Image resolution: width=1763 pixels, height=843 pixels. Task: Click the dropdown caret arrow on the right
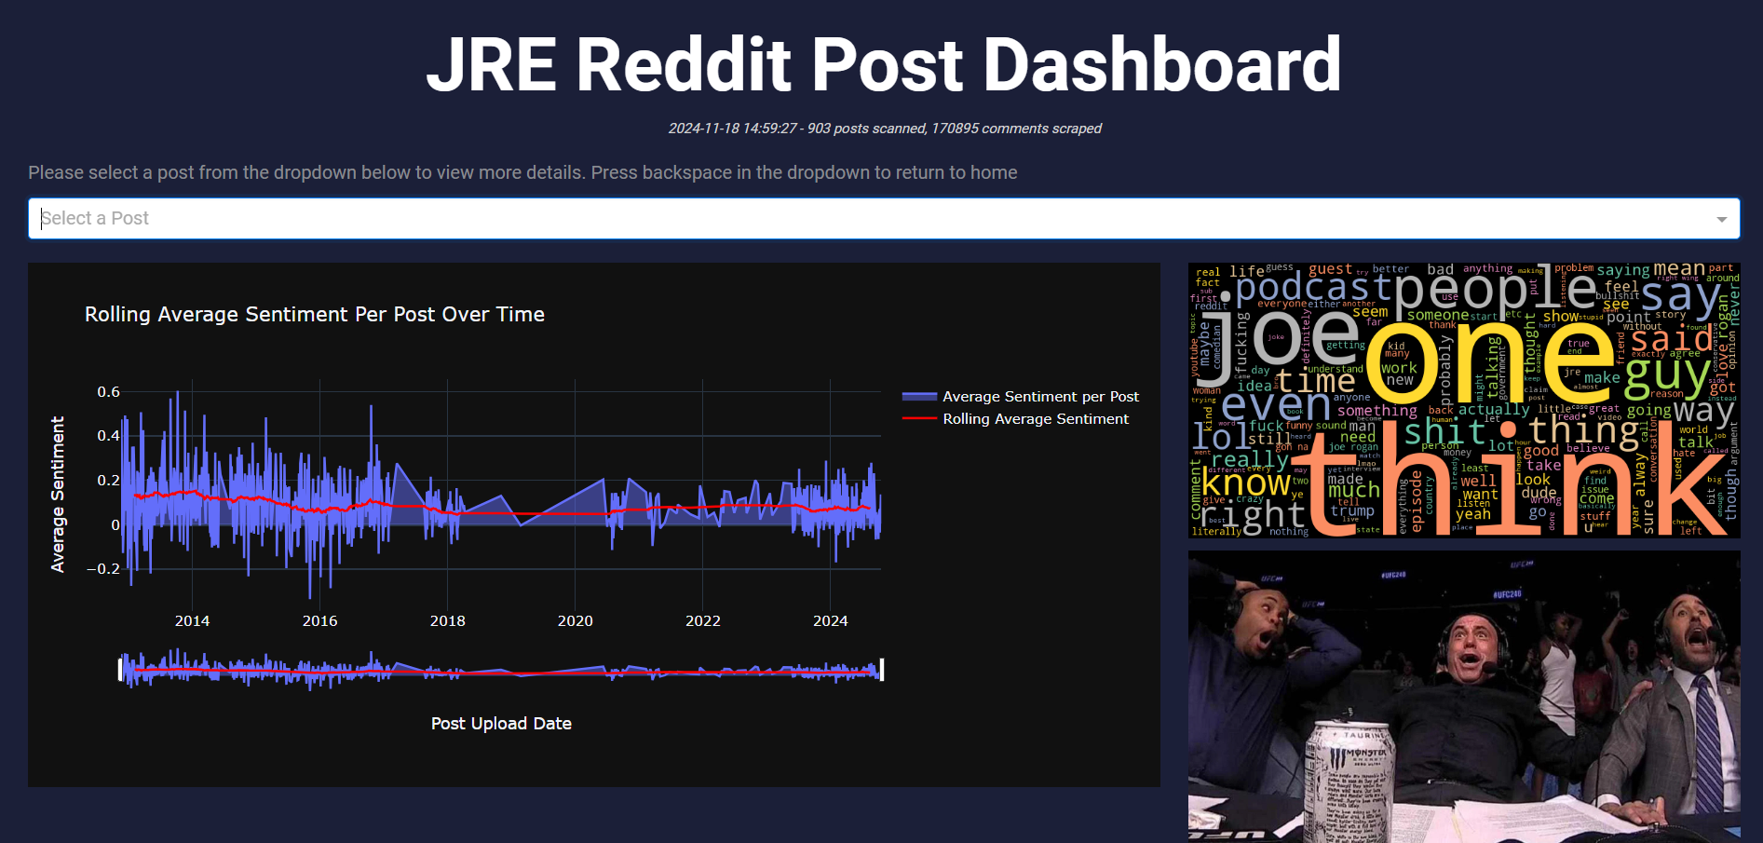1722,218
